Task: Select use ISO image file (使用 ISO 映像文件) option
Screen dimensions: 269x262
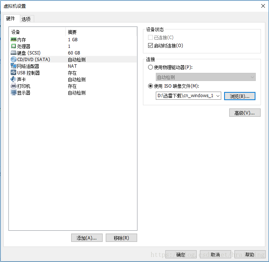Action: pos(150,86)
